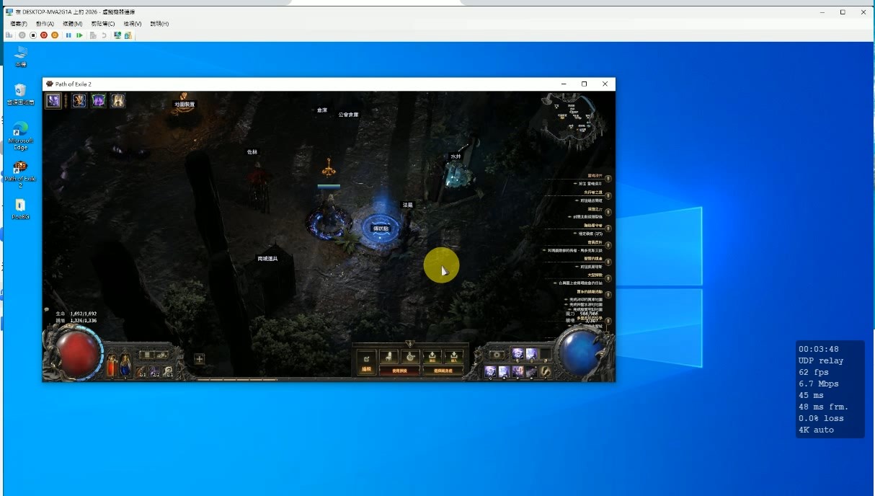Image resolution: width=875 pixels, height=496 pixels.
Task: Toggle the third quest tracker pin icon
Action: pos(608,212)
